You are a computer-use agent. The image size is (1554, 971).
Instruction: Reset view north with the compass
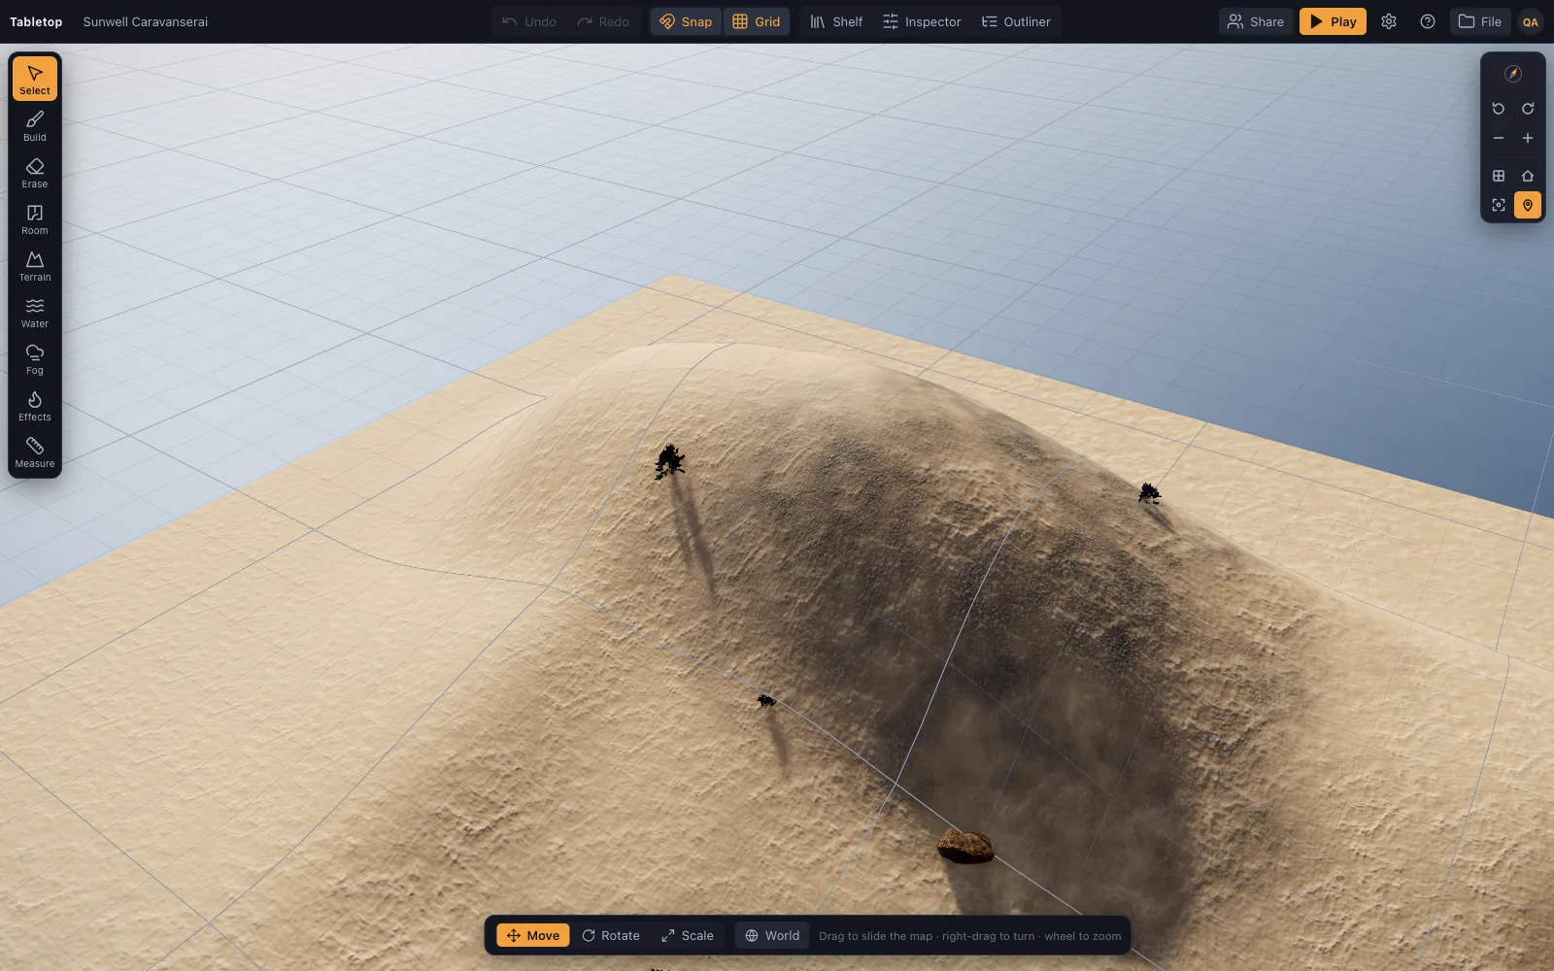pos(1513,74)
